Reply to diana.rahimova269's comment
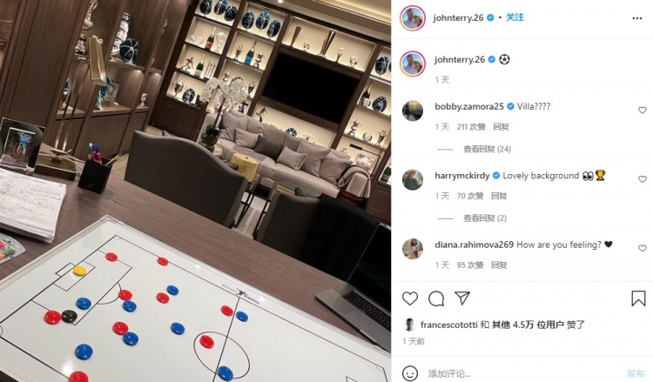 (499, 265)
